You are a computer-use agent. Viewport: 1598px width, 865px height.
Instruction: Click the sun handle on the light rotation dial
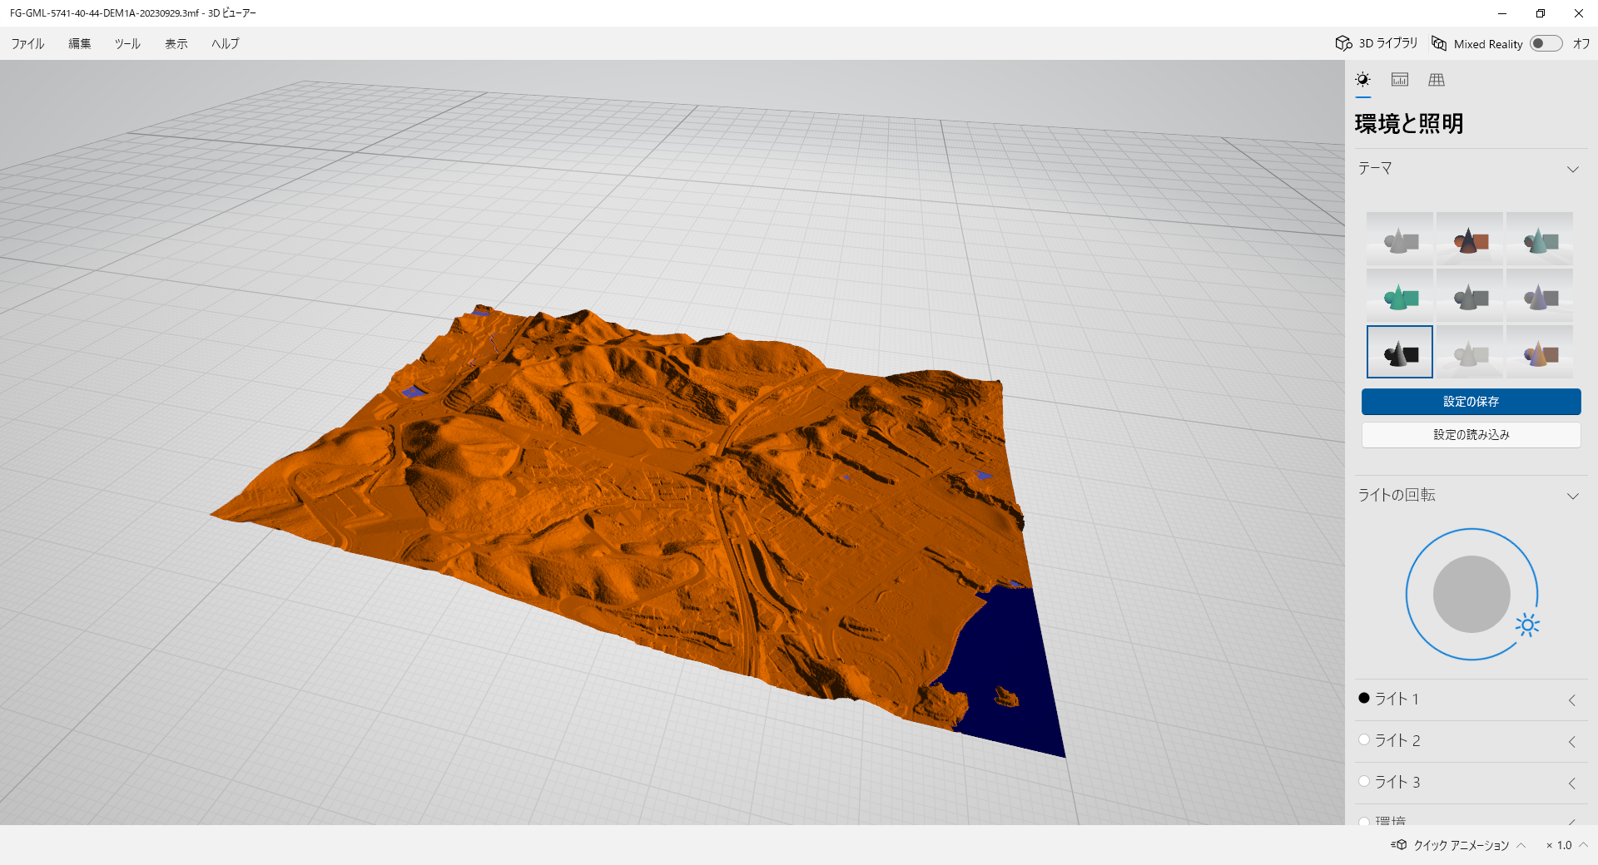(x=1526, y=625)
